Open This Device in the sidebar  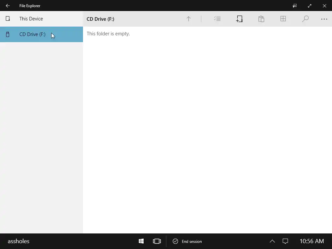(41, 18)
